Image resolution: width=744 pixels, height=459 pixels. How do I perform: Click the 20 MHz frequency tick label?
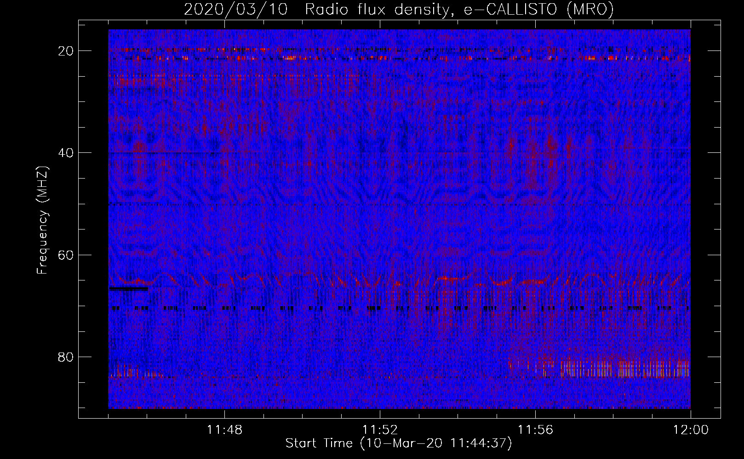pyautogui.click(x=66, y=51)
